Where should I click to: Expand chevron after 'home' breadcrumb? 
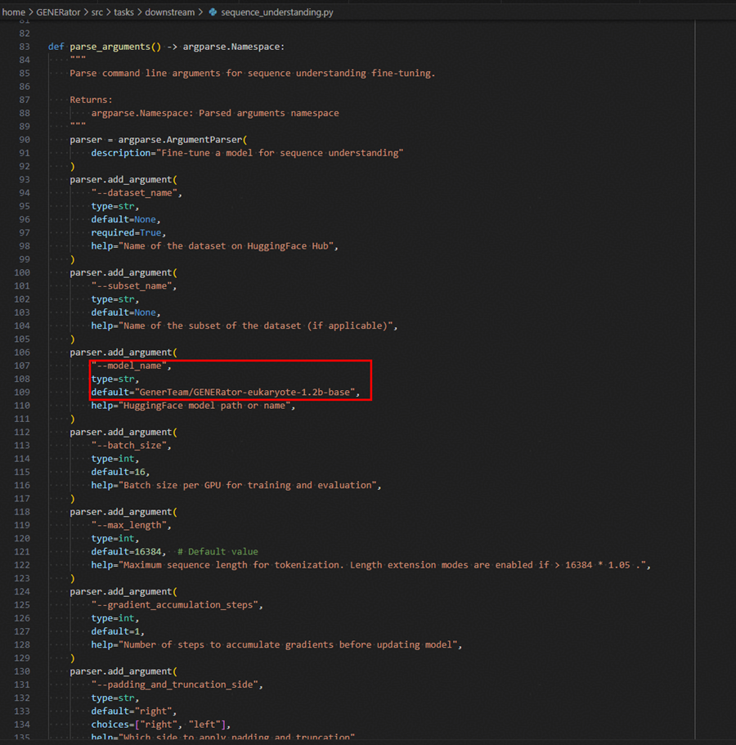31,12
